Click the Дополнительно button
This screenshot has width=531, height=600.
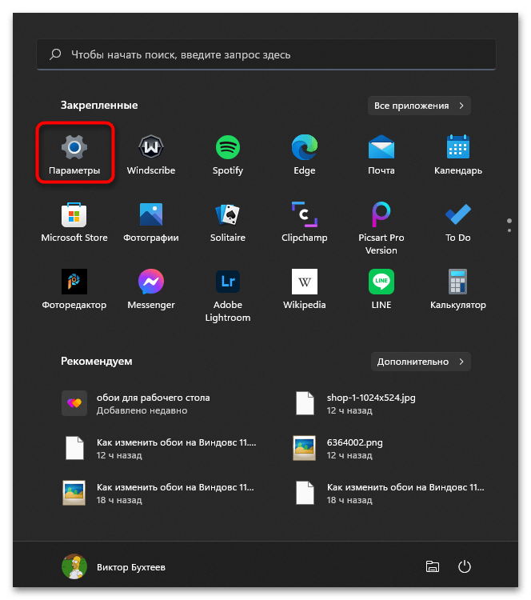click(421, 362)
